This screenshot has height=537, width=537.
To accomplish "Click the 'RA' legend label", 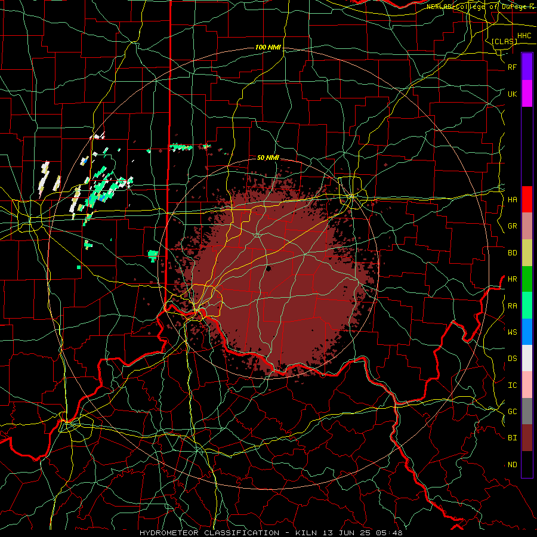I will click(512, 306).
